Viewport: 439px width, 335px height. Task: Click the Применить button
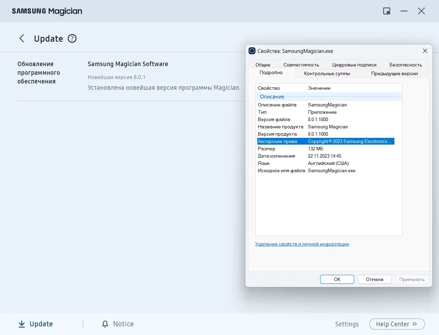pos(412,279)
